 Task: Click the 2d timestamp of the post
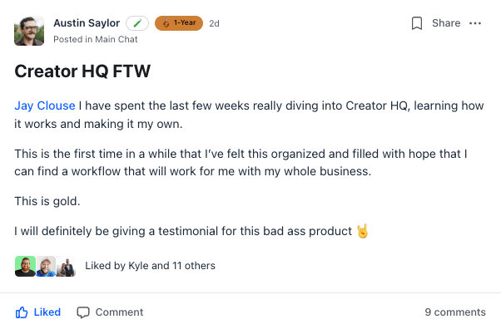[214, 23]
